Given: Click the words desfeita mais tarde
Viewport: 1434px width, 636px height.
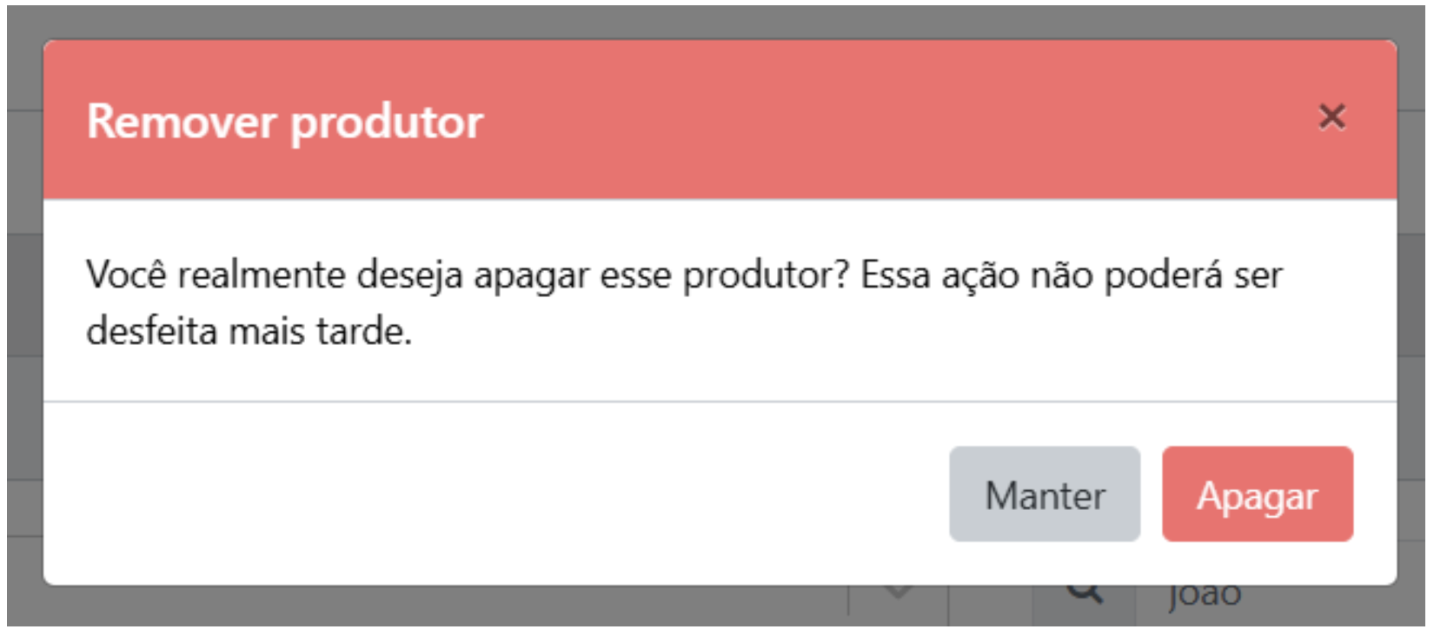Looking at the screenshot, I should [249, 332].
